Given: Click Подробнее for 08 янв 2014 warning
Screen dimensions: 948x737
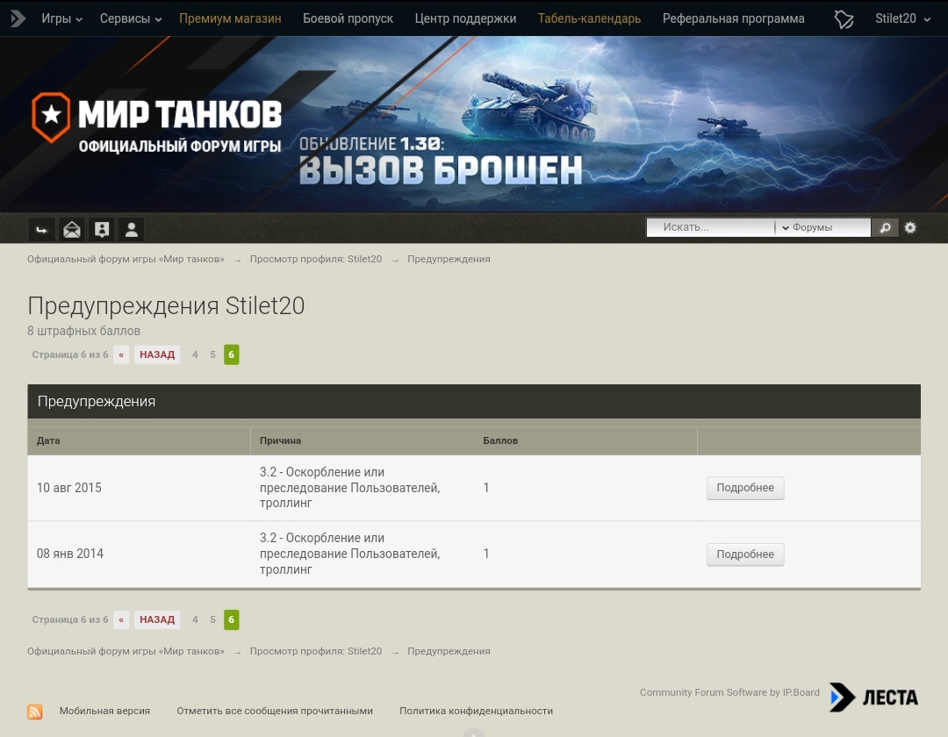Looking at the screenshot, I should [745, 555].
